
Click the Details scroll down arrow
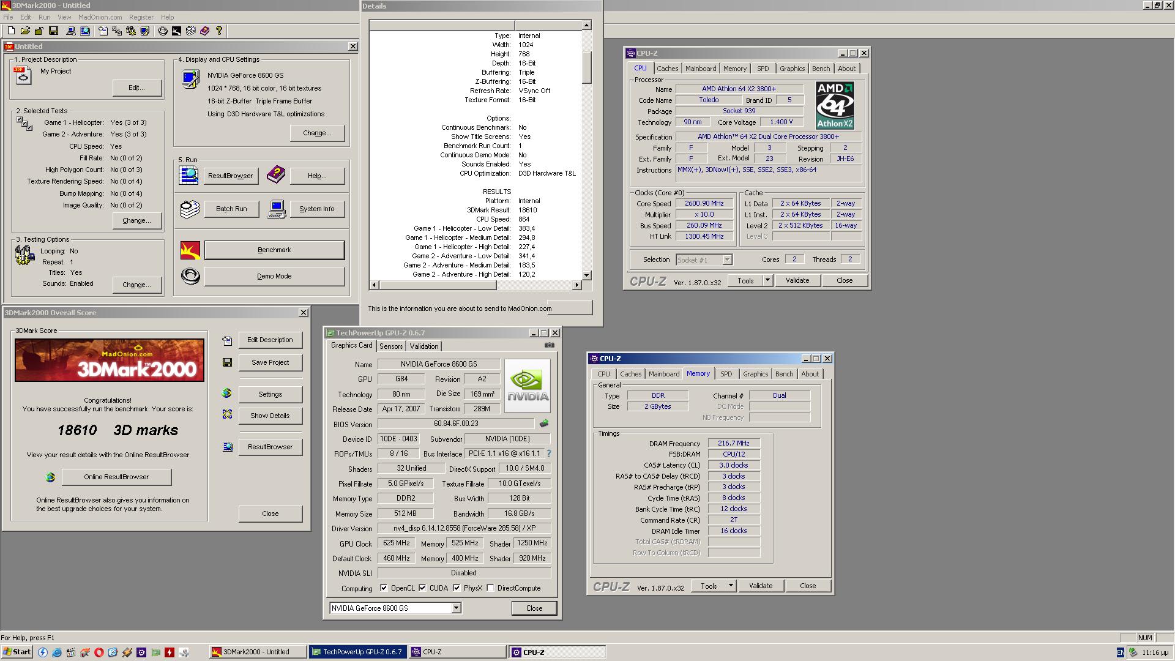[x=586, y=275]
